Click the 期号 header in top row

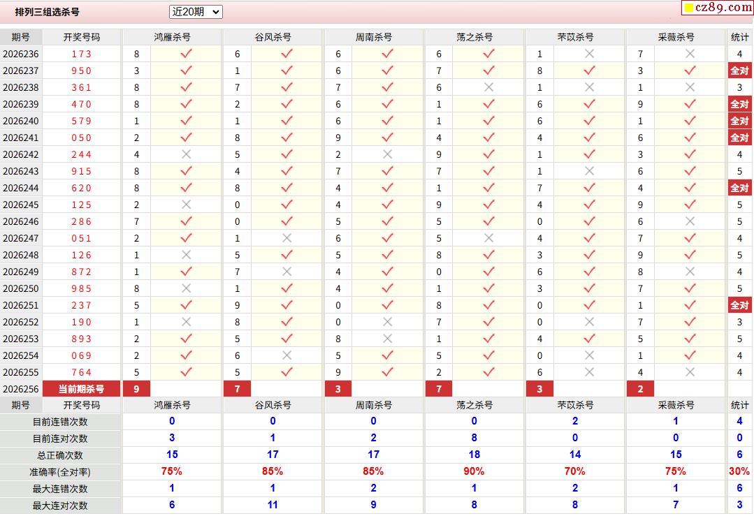(21, 37)
